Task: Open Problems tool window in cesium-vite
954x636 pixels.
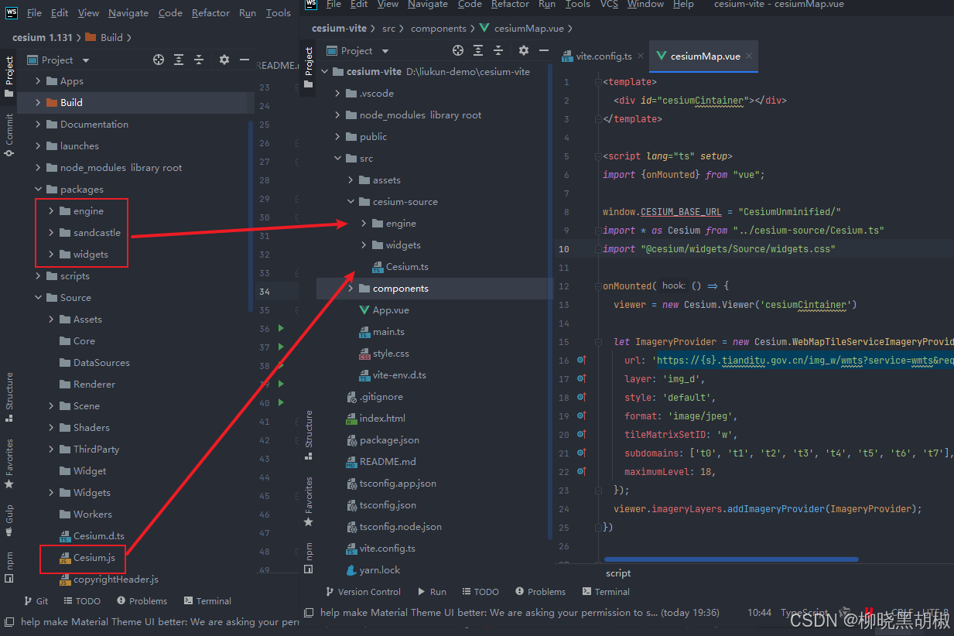Action: tap(539, 592)
